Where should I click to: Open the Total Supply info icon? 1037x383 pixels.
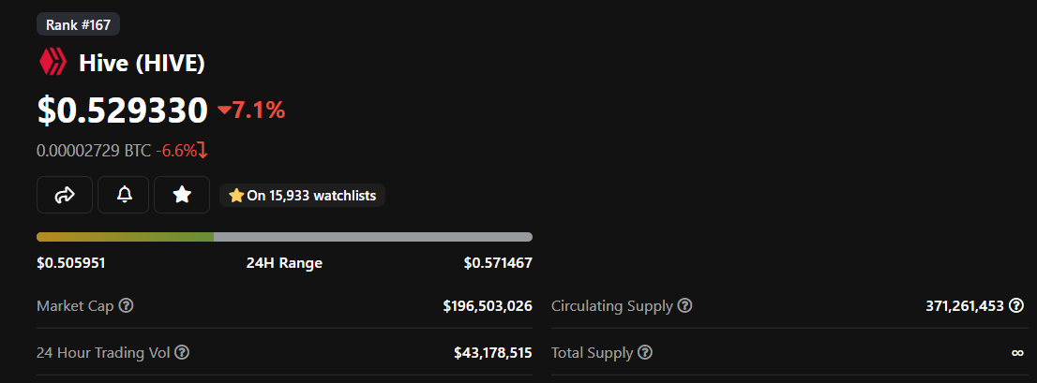coord(644,352)
